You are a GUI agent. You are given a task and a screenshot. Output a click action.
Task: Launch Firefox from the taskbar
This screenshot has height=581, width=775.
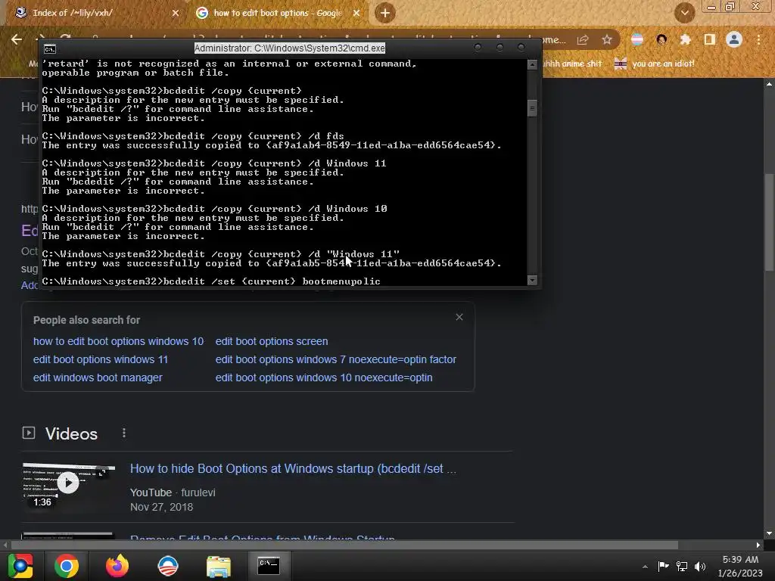click(117, 566)
